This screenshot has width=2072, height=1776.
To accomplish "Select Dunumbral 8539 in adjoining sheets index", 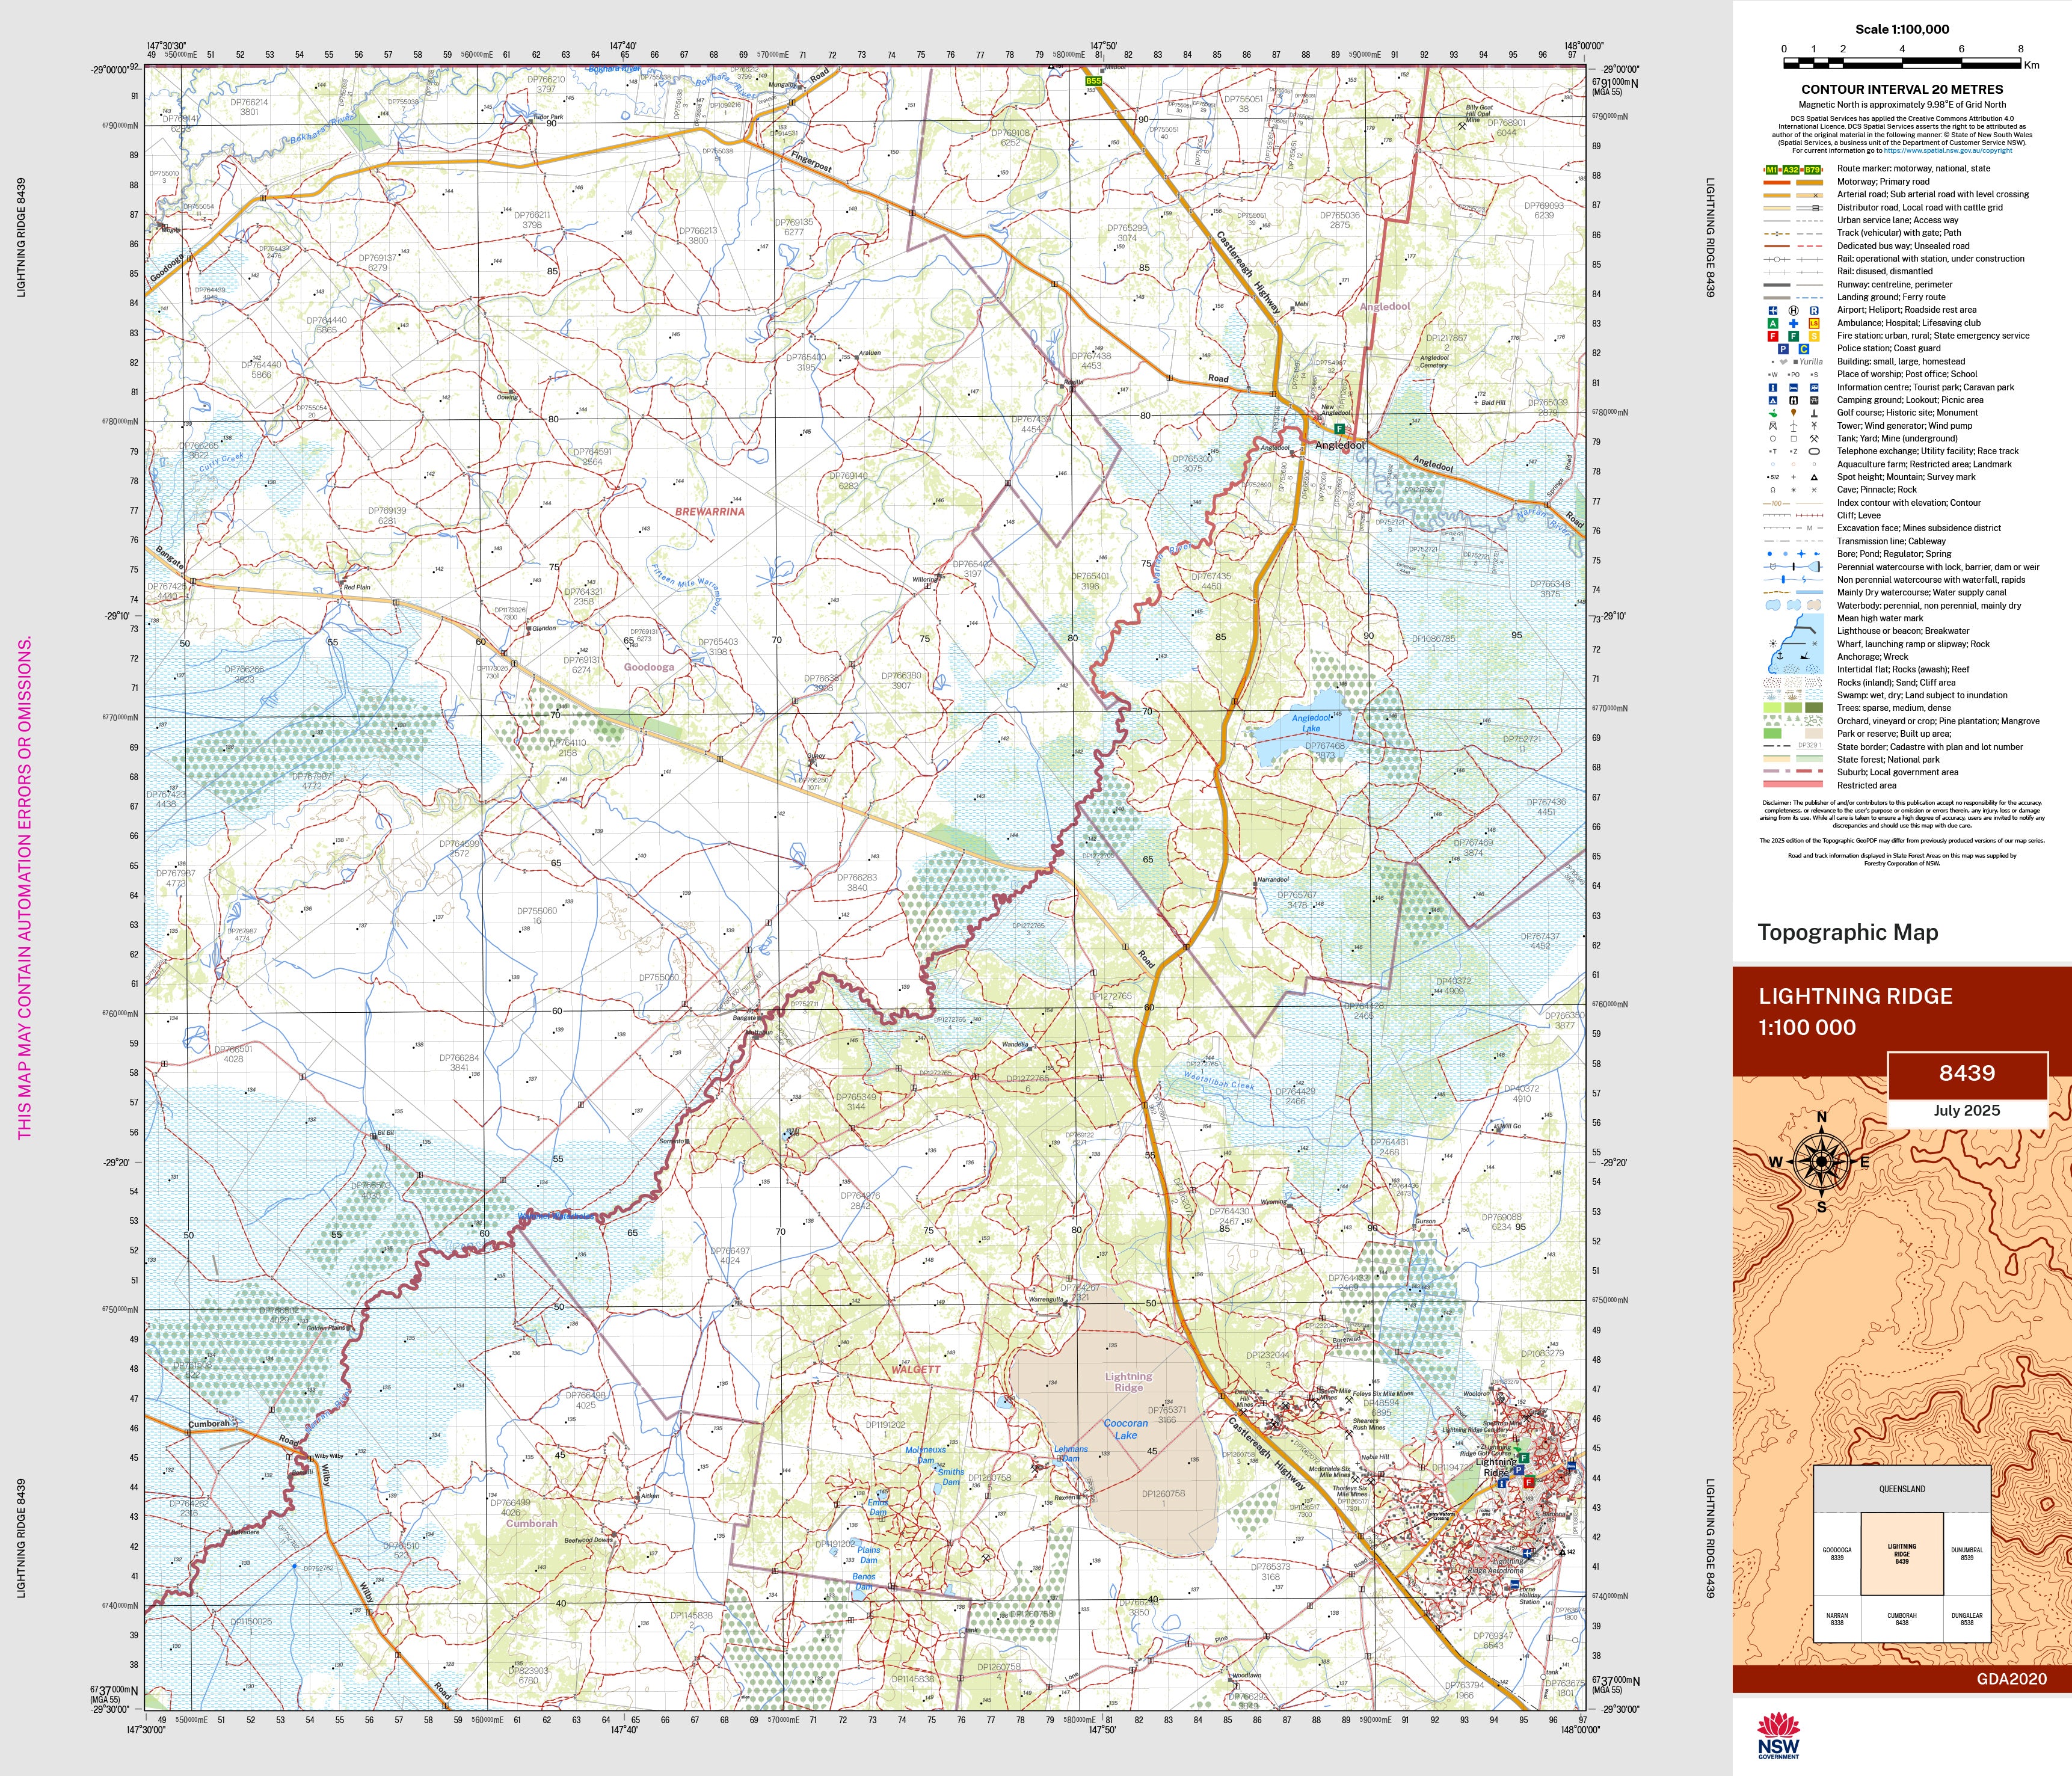I will (1966, 1554).
